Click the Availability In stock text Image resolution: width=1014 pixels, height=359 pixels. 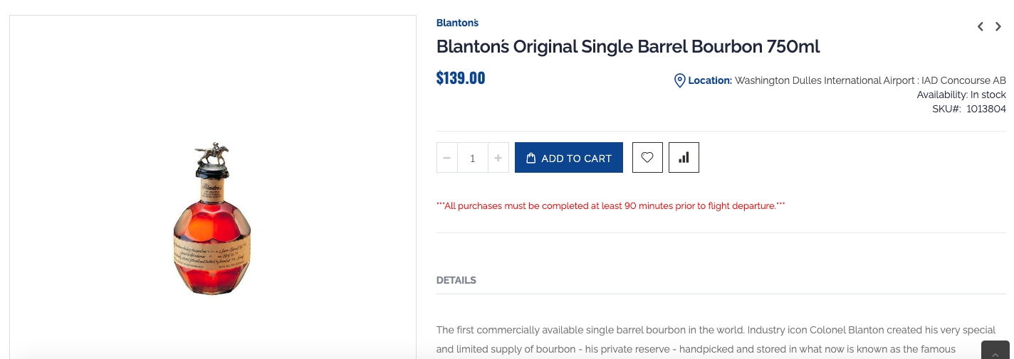tap(961, 95)
